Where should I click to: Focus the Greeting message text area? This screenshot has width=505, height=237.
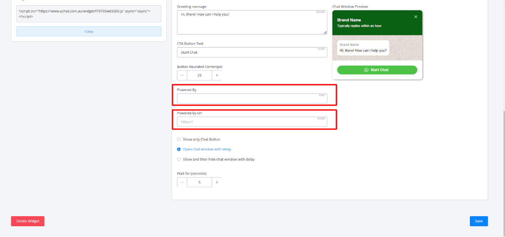pos(252,22)
